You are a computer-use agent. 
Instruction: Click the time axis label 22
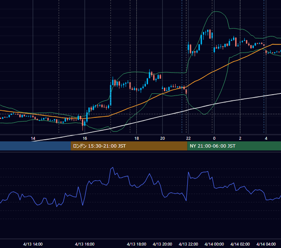(x=188, y=138)
